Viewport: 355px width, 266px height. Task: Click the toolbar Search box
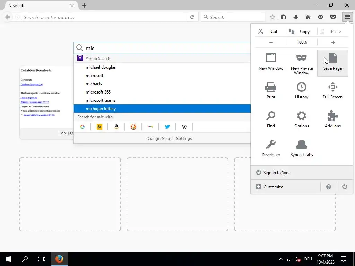click(x=233, y=17)
